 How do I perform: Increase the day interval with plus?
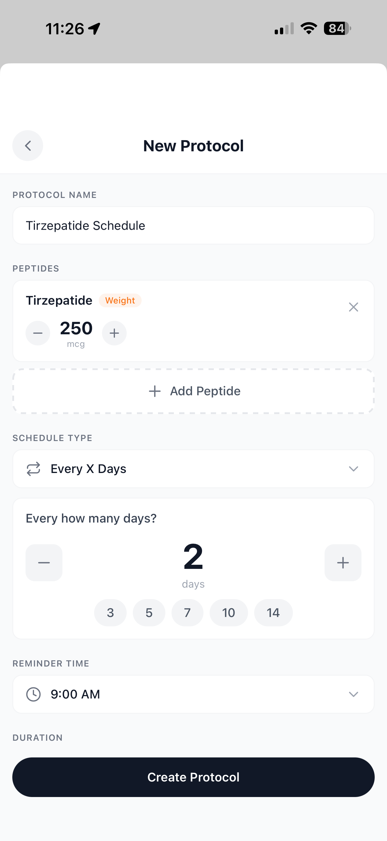[x=343, y=562]
